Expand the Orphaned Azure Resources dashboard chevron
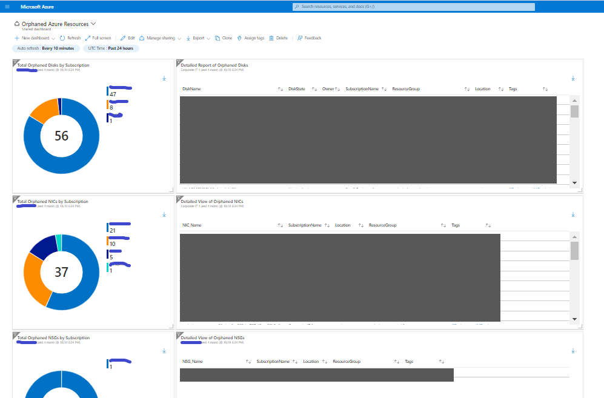Screen dimensions: 604x398 93,24
